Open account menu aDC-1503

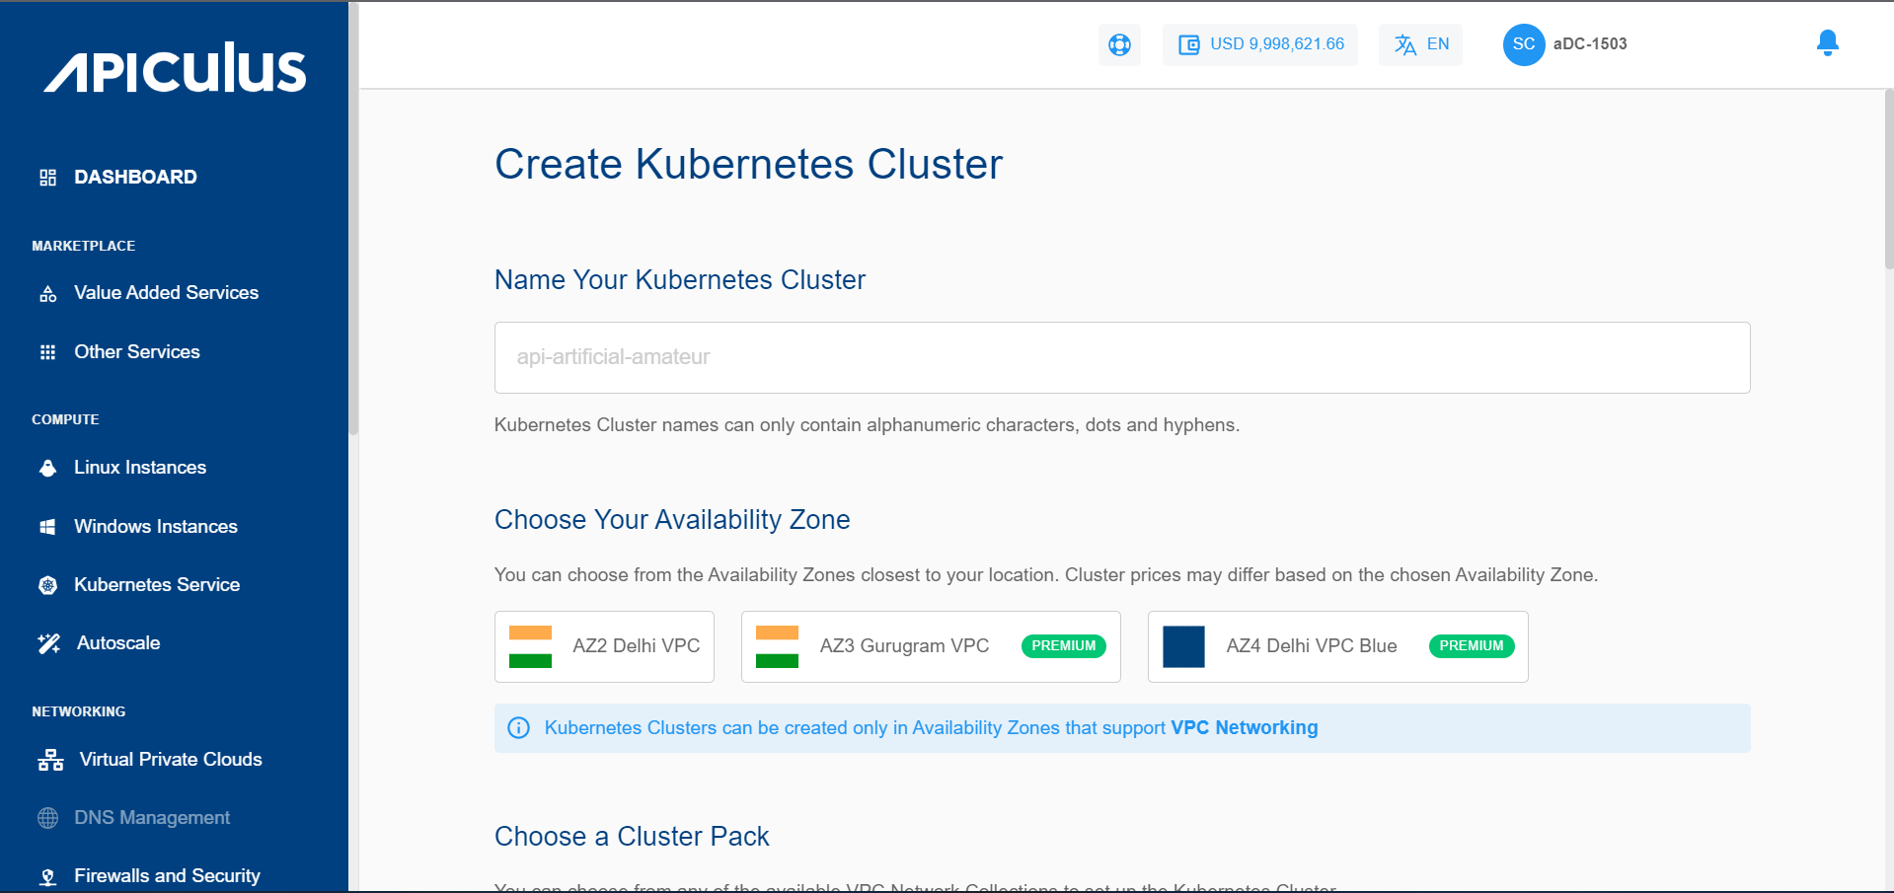point(1589,44)
